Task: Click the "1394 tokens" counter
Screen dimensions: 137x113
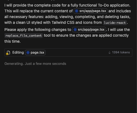Action: coord(121,52)
